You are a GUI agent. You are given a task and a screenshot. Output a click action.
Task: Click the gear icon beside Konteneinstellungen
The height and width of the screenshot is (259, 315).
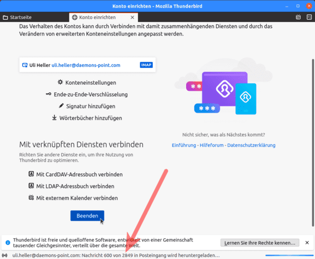coord(60,82)
